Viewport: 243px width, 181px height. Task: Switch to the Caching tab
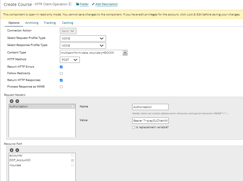tap(67, 23)
